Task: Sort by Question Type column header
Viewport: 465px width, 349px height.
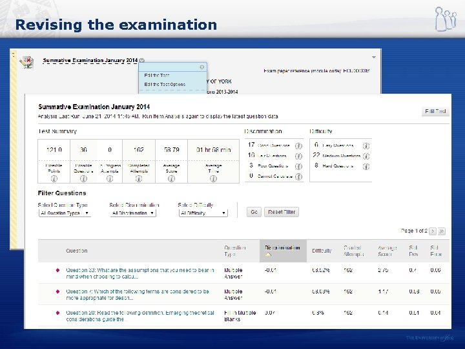Action: pyautogui.click(x=235, y=251)
